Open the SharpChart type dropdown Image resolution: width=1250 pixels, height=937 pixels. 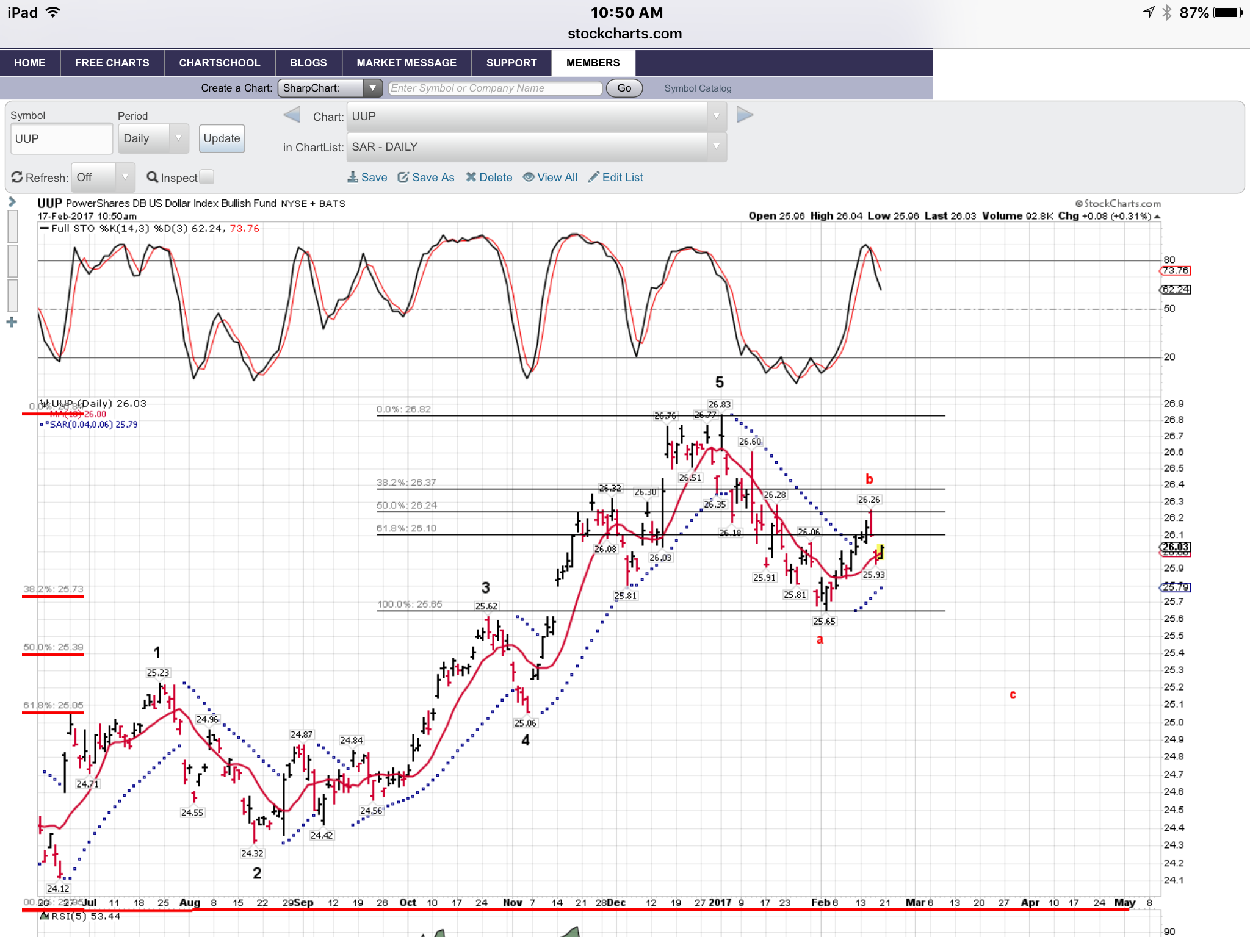pos(330,88)
